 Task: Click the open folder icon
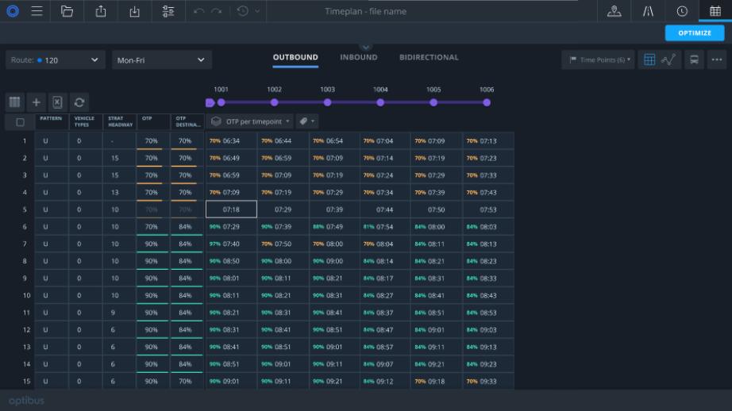pyautogui.click(x=67, y=11)
